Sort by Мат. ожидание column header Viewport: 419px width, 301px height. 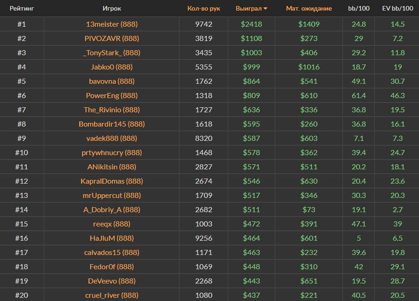(x=308, y=8)
